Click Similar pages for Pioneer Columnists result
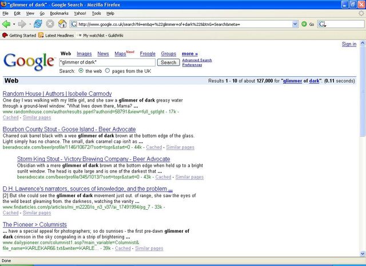This screenshot has width=366, height=266. click(x=149, y=248)
